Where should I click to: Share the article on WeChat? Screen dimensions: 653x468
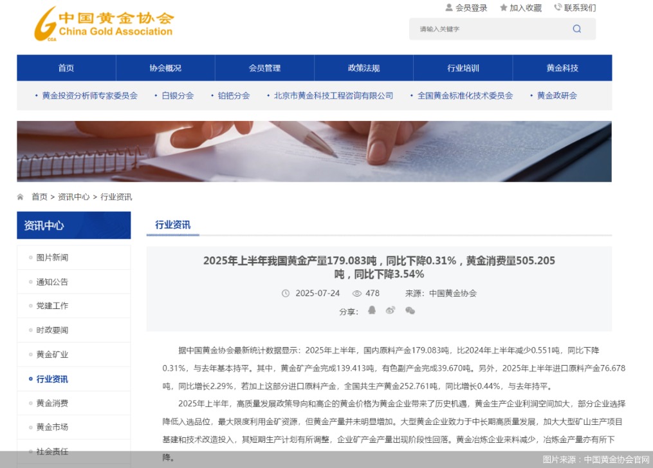tap(410, 310)
